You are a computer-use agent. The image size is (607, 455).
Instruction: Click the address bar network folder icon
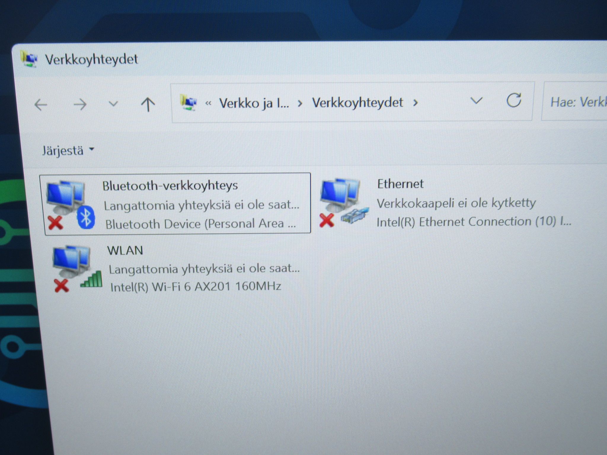click(189, 103)
